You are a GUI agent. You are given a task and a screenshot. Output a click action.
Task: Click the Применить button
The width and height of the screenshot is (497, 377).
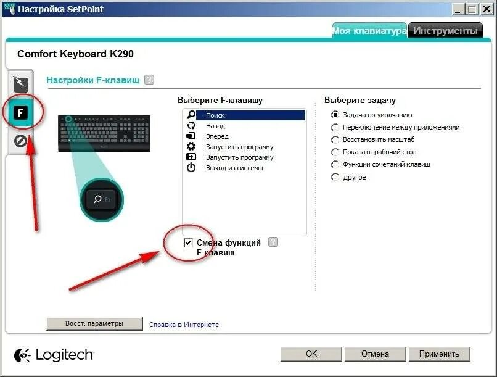click(439, 354)
